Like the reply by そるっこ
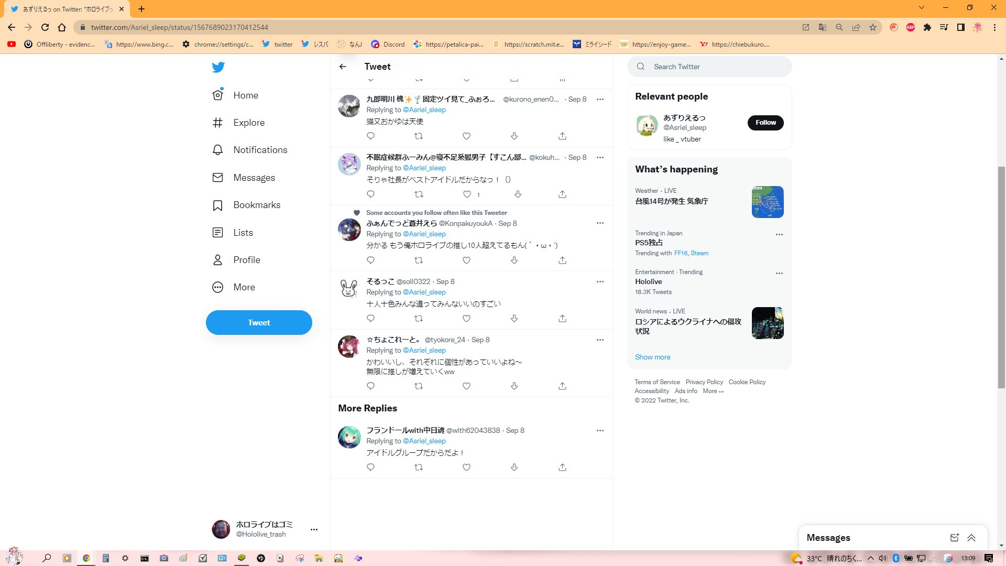 coord(466,319)
